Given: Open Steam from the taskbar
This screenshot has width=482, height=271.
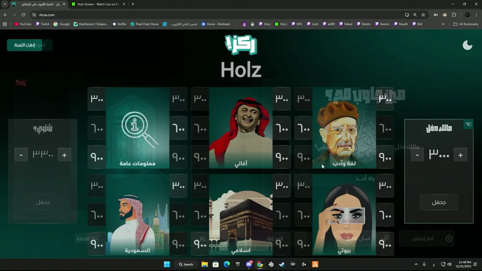Looking at the screenshot, I should click(282, 264).
